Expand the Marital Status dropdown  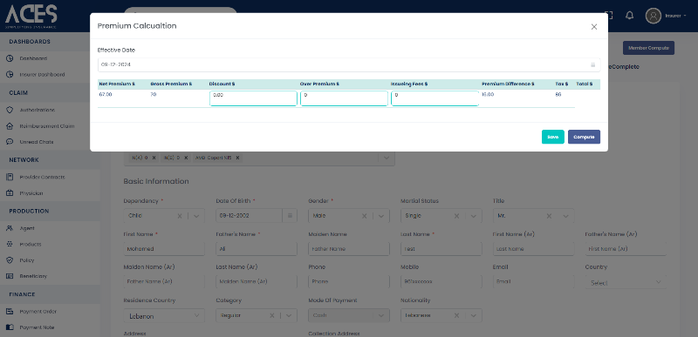point(473,216)
